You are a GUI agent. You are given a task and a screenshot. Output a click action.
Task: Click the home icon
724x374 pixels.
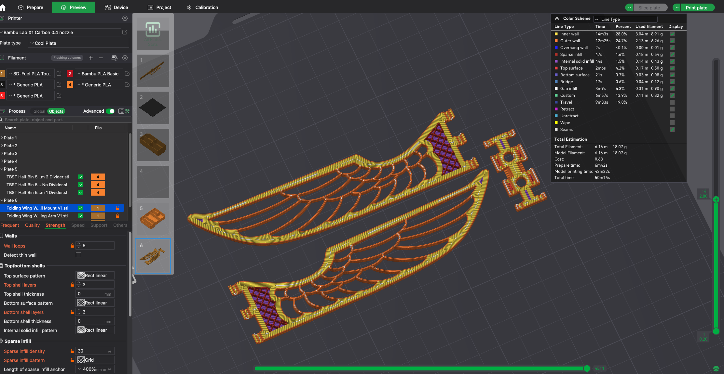click(x=3, y=7)
